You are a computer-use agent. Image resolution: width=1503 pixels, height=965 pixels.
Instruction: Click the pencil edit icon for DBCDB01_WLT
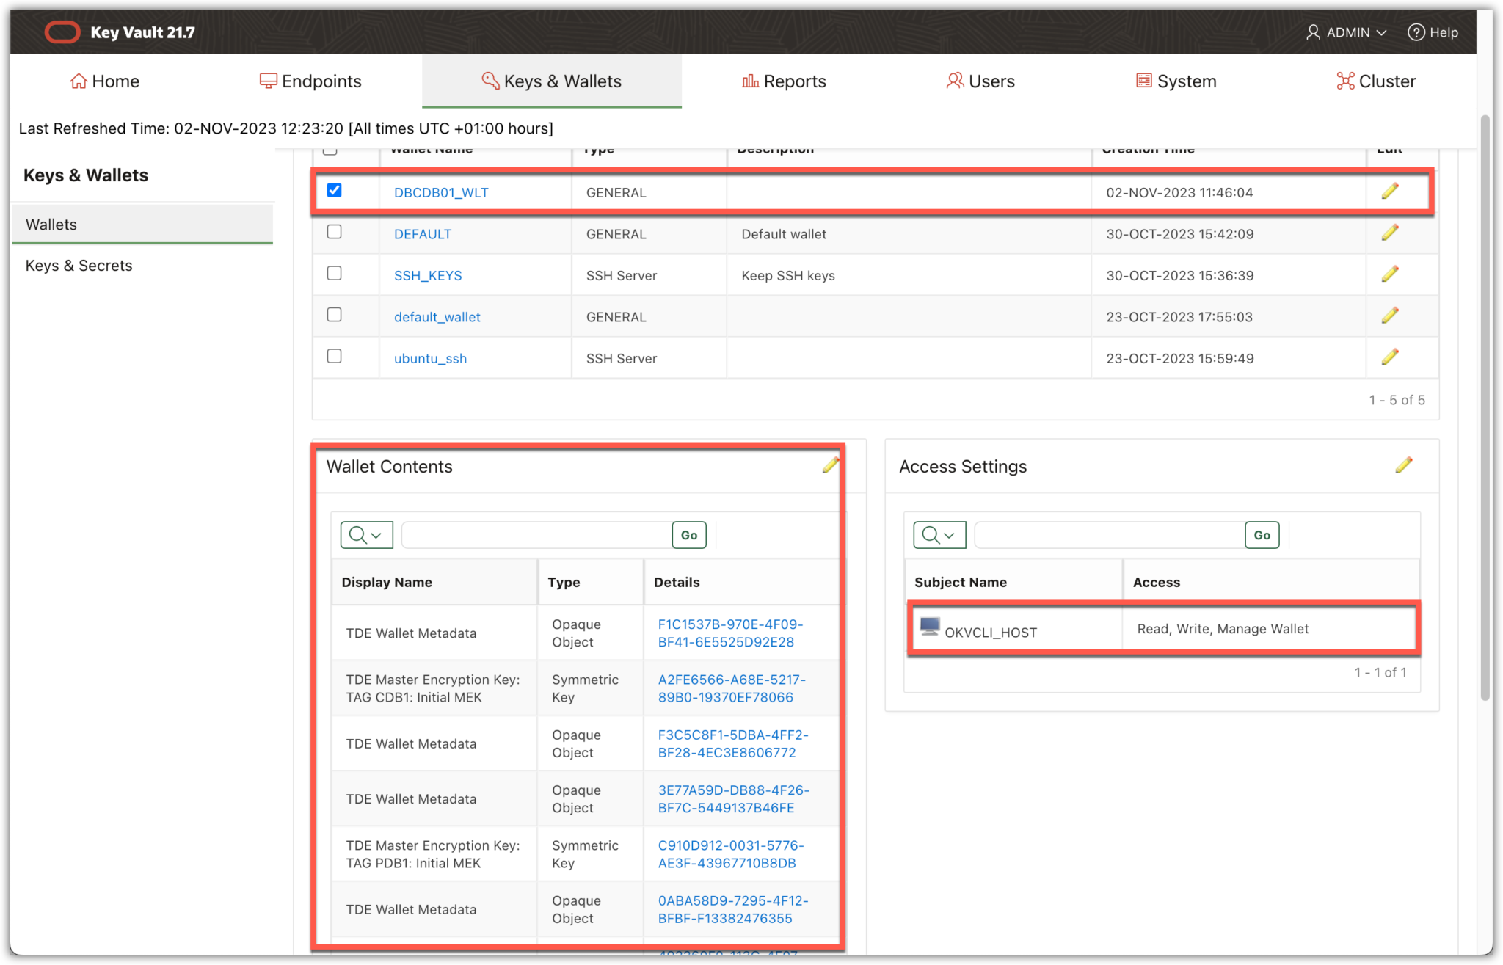point(1389,192)
